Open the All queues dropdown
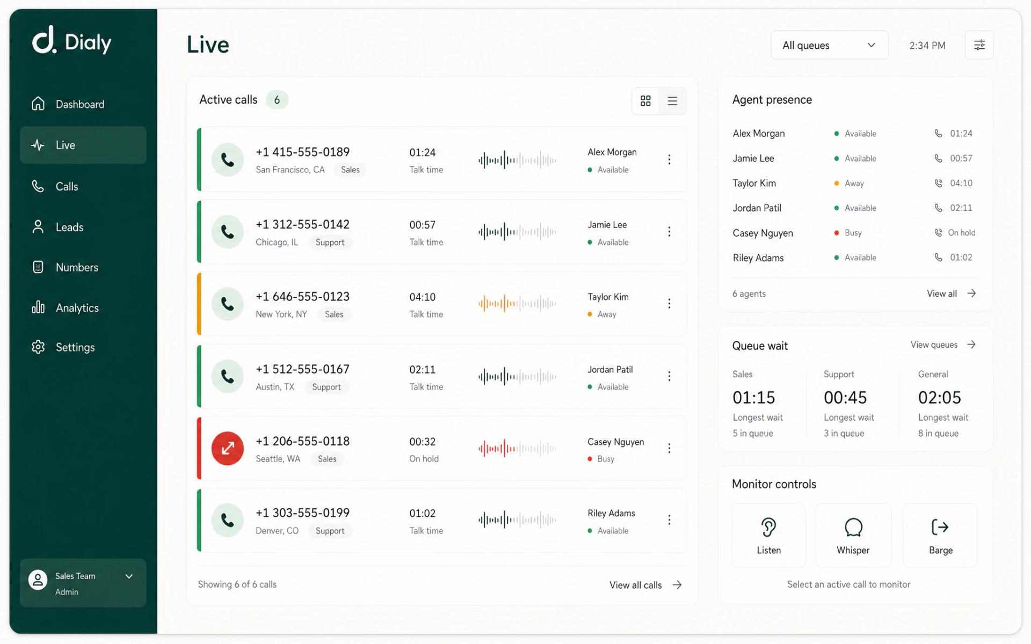Image resolution: width=1031 pixels, height=644 pixels. point(829,45)
